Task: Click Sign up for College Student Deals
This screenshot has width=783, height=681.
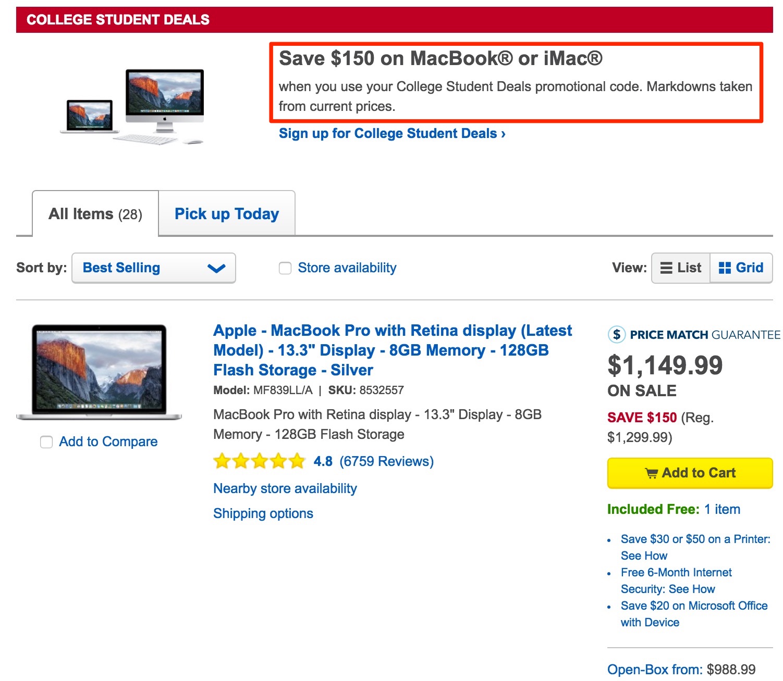Action: [392, 134]
